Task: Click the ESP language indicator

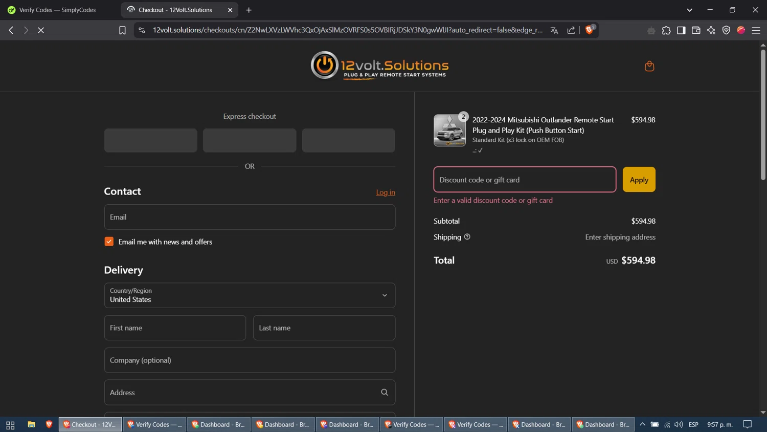Action: (x=693, y=424)
